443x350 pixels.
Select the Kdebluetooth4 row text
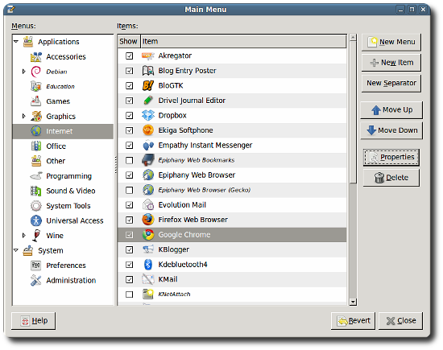pos(183,265)
